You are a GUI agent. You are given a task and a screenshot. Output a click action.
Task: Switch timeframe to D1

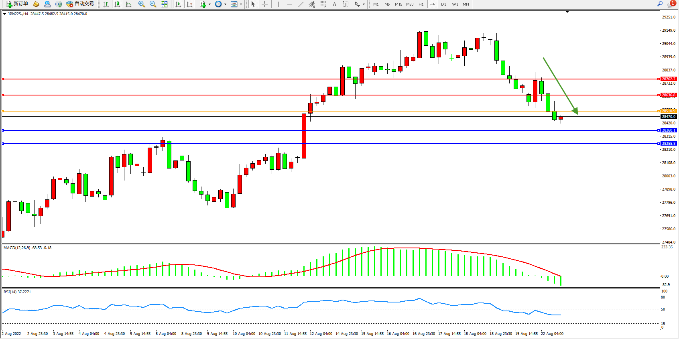443,4
